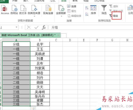Click cell containing 刘丹

click(40, 78)
